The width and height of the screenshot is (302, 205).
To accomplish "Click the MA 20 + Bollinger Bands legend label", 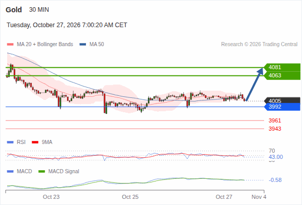I will [x=45, y=45].
